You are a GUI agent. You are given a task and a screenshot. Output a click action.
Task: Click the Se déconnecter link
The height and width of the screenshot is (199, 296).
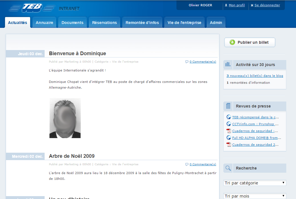[x=267, y=5]
